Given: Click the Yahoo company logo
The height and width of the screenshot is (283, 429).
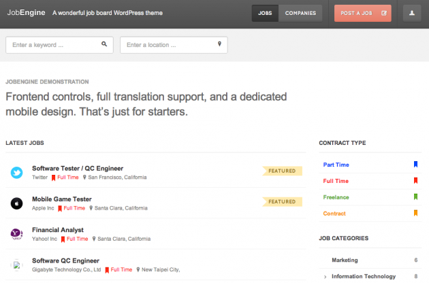Looking at the screenshot, I should [17, 234].
